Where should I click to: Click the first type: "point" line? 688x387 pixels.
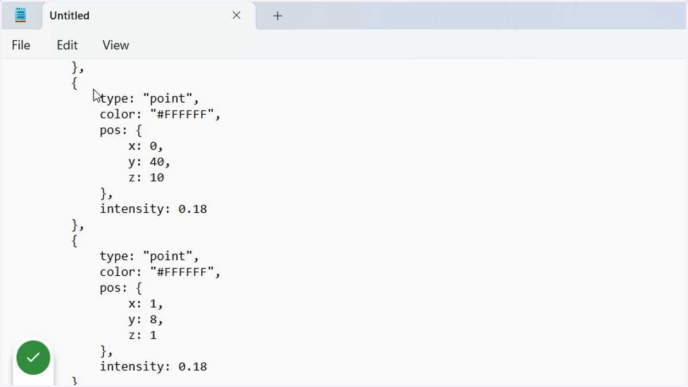[x=150, y=99]
